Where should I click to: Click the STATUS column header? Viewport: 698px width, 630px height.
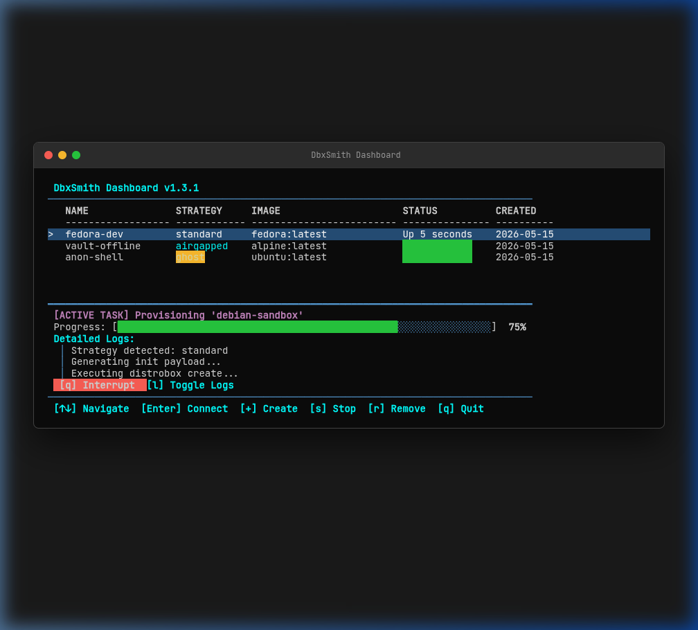click(420, 211)
